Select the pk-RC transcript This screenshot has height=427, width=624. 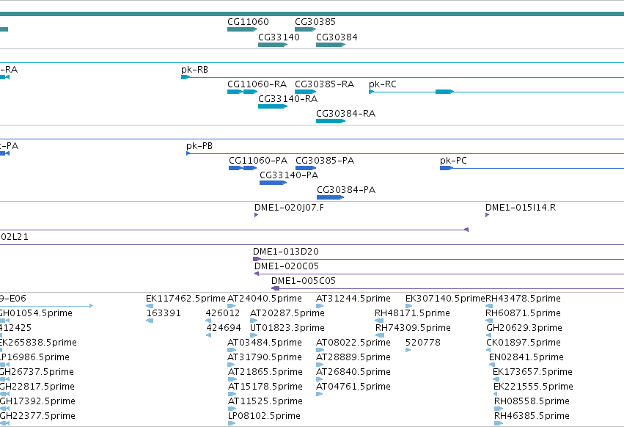pyautogui.click(x=496, y=92)
